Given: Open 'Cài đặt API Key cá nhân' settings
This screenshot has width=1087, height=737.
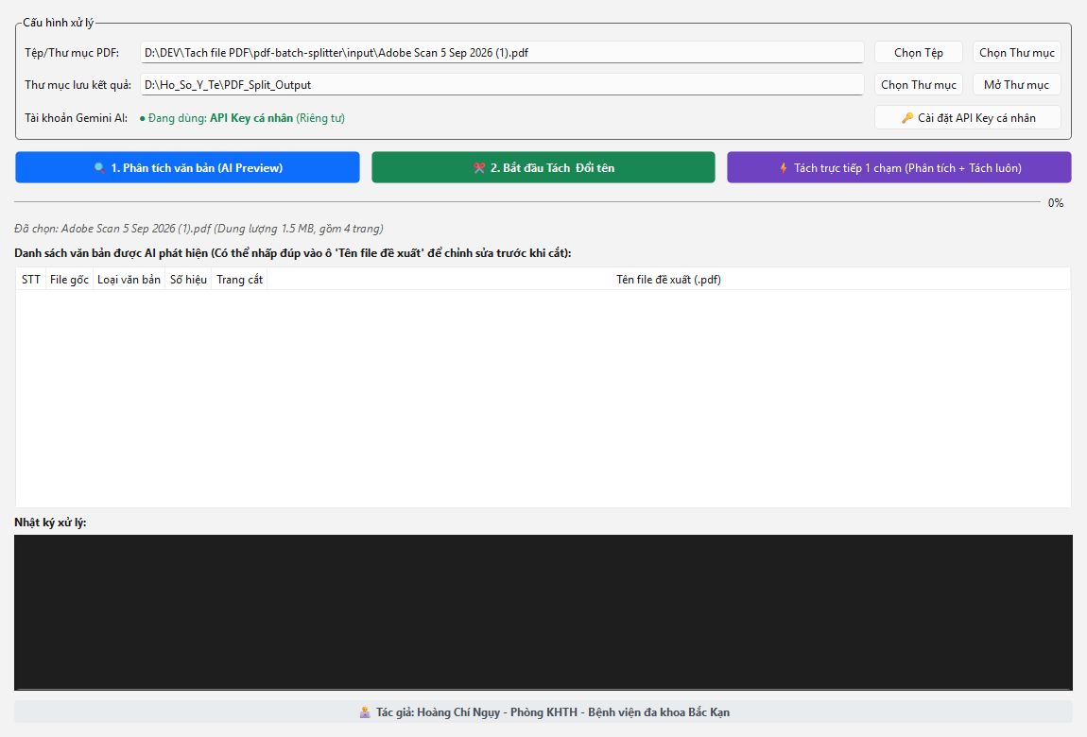Looking at the screenshot, I should (x=968, y=118).
